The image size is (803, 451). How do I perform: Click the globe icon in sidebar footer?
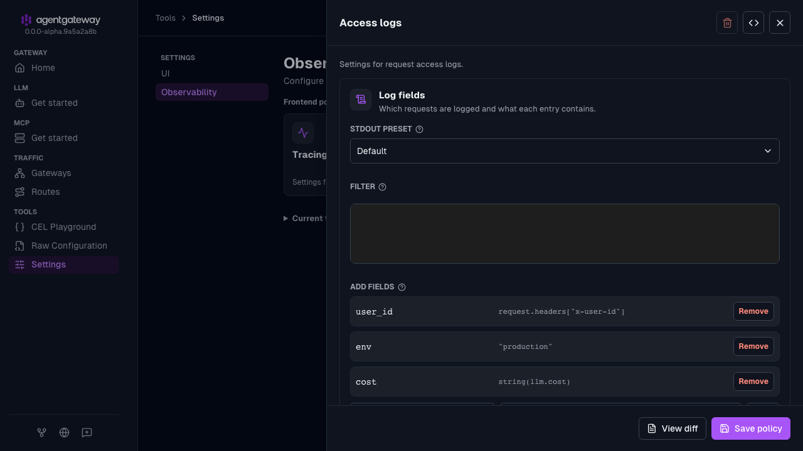pyautogui.click(x=64, y=432)
